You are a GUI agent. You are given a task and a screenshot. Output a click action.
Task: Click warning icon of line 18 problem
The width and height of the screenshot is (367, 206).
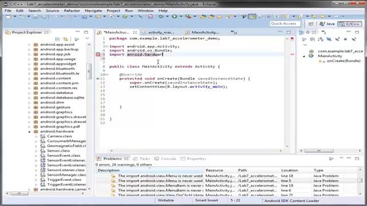[113, 176]
